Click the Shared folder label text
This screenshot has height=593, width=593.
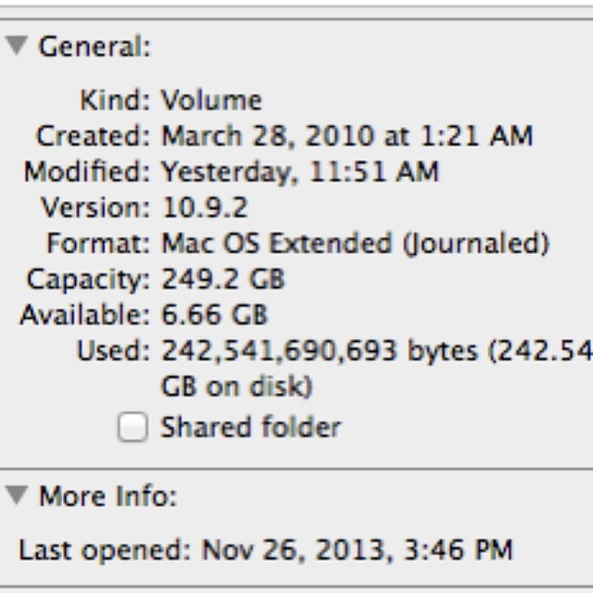click(x=250, y=427)
